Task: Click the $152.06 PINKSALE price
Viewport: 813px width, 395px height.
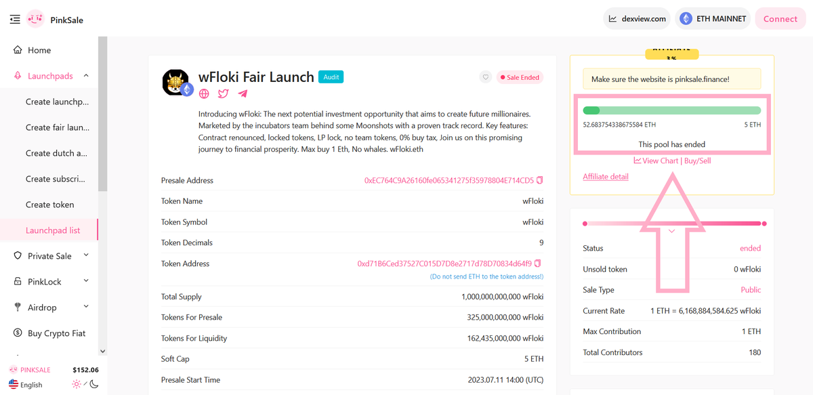Action: pos(85,370)
